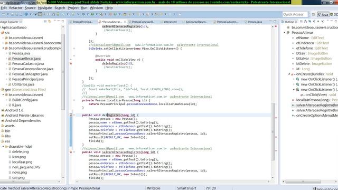Viewport: 338px width, 190px height.
Task: Click Sign in to Google in status bar
Action: (x=325, y=188)
